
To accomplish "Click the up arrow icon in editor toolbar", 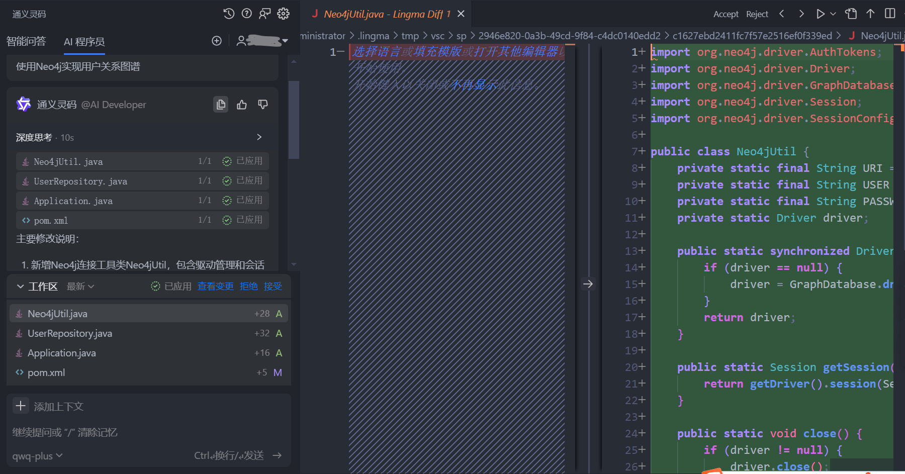I will click(x=870, y=14).
